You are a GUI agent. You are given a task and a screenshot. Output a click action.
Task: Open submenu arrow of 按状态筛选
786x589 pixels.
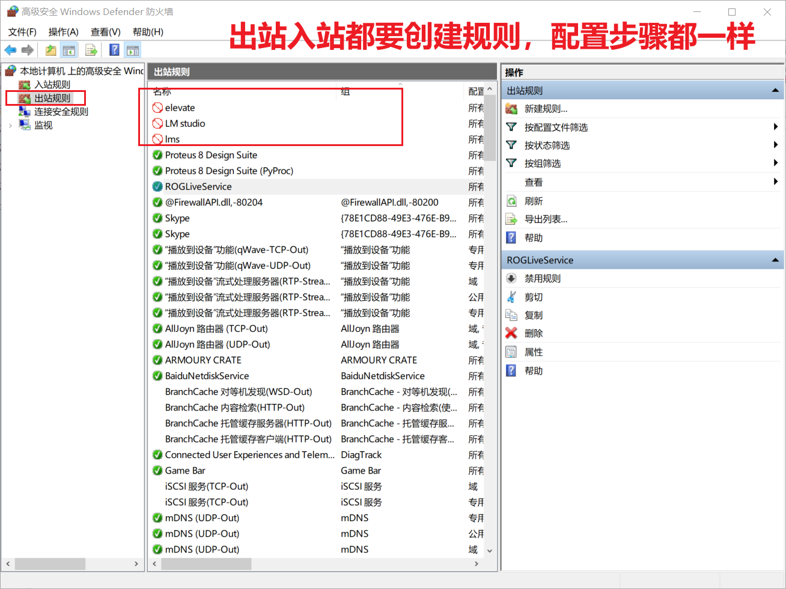(x=776, y=145)
